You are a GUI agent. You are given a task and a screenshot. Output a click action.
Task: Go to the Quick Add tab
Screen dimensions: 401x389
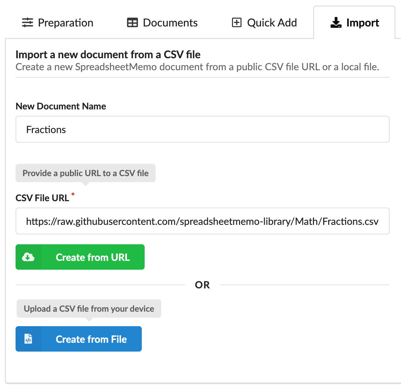point(272,23)
